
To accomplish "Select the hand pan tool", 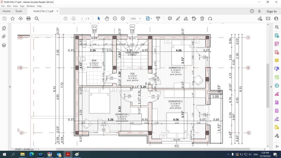I will click(x=107, y=19).
